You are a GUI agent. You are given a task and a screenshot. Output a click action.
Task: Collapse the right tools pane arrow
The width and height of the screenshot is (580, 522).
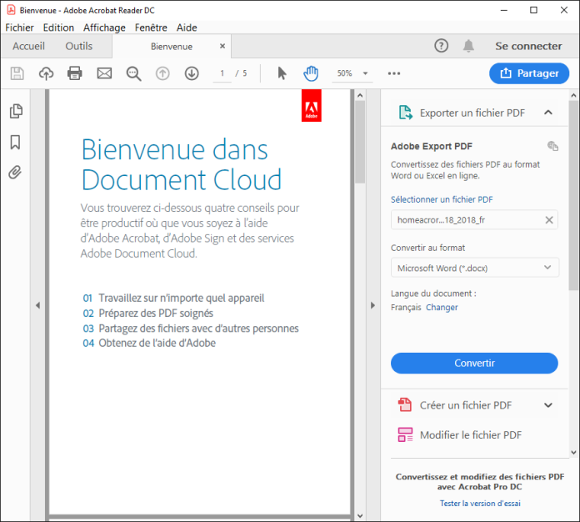372,305
